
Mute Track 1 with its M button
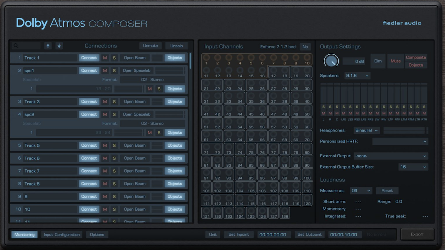point(105,58)
